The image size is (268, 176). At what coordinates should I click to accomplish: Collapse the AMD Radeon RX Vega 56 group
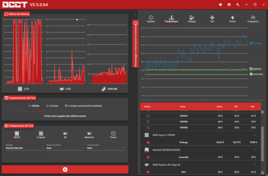pos(255,165)
